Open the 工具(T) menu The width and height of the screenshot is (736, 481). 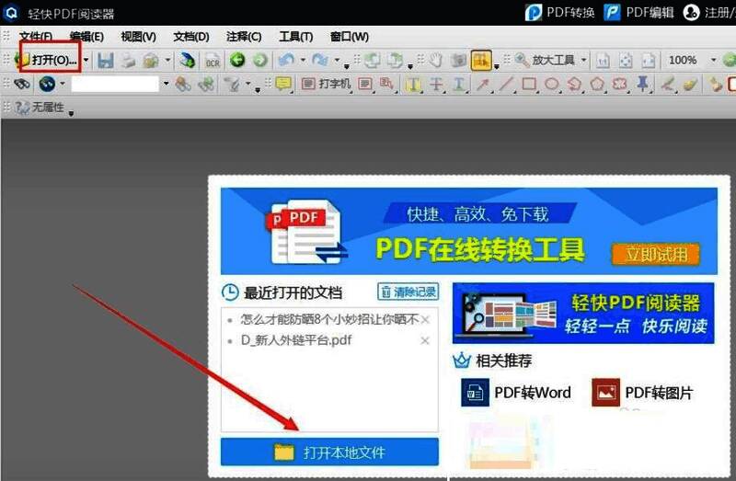pyautogui.click(x=295, y=37)
